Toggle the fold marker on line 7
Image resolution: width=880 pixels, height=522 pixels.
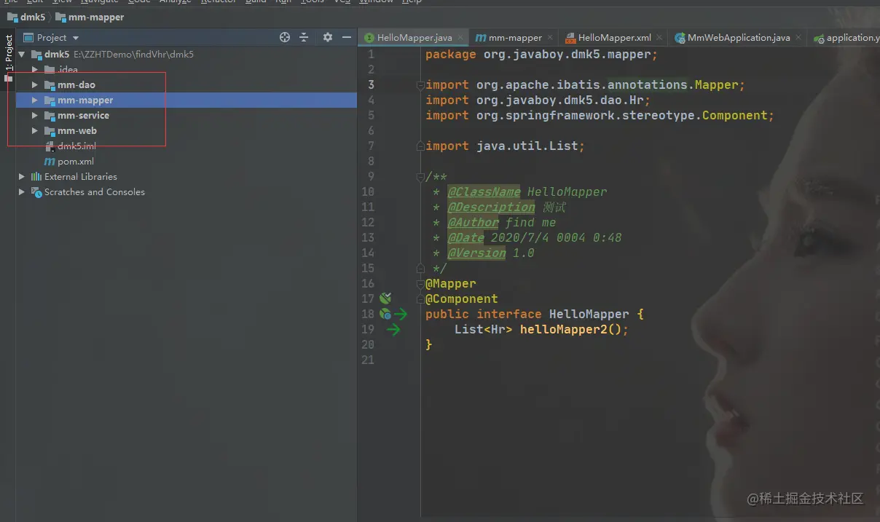click(420, 146)
